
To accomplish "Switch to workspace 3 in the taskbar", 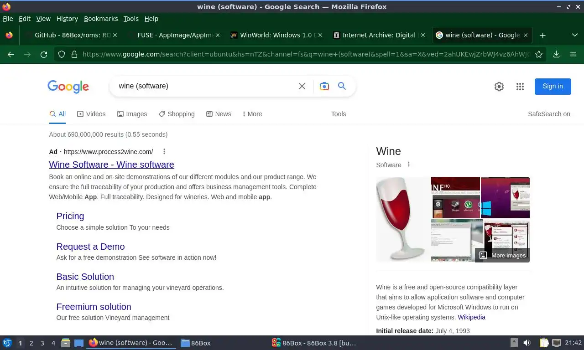I will pyautogui.click(x=42, y=343).
